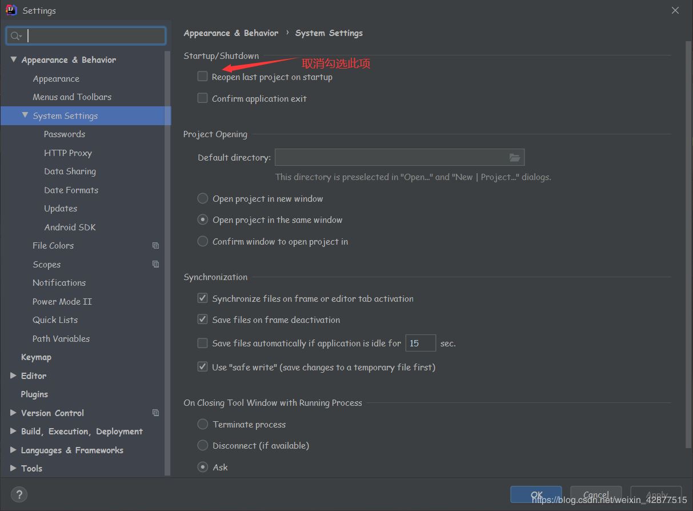Click the copy icon next to File Colors
Screen dimensions: 693x511
[155, 246]
